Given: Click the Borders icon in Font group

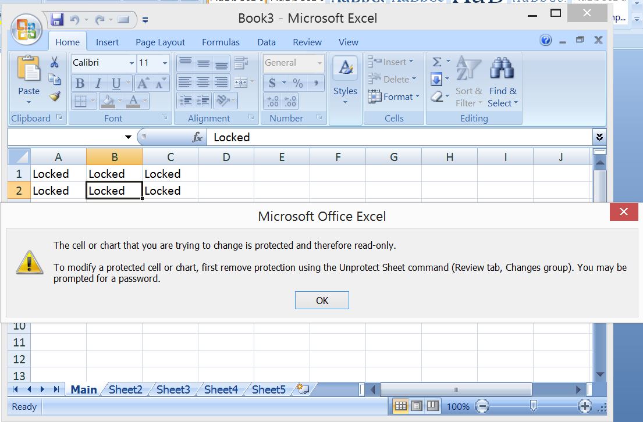Looking at the screenshot, I should coord(80,101).
